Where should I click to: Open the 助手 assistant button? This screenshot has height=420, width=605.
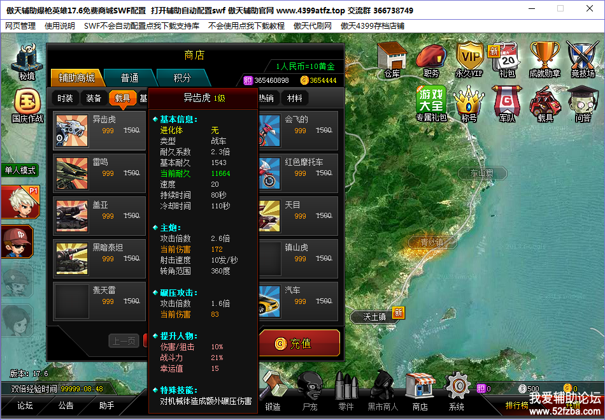coord(106,405)
